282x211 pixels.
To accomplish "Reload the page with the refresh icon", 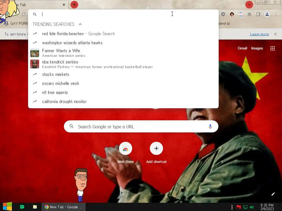I will pos(24,14).
